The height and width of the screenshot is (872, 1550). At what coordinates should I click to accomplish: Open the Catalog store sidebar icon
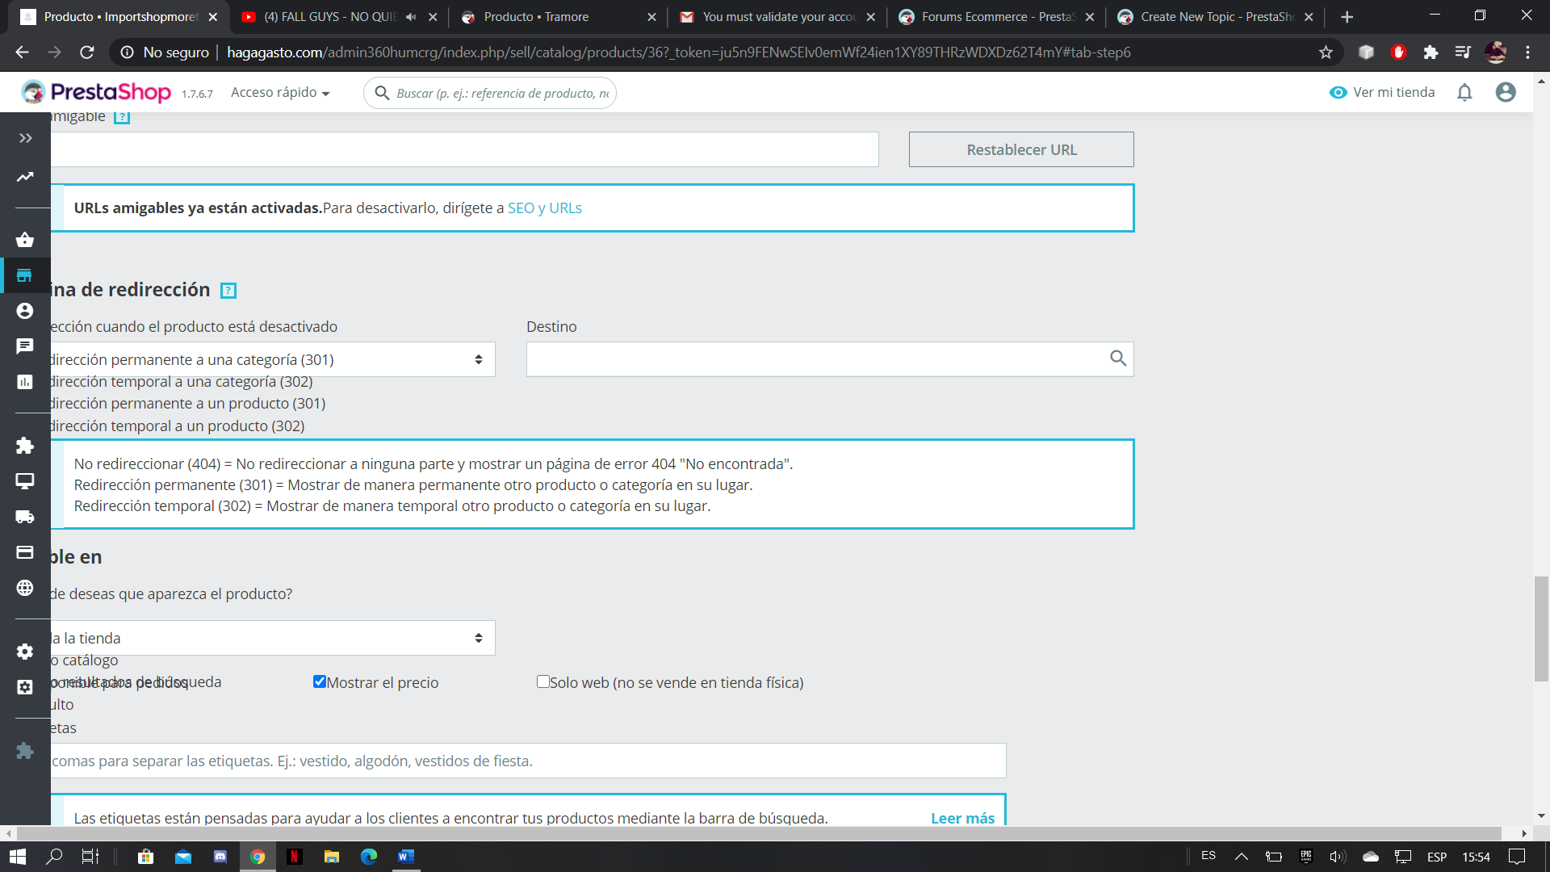(x=25, y=275)
